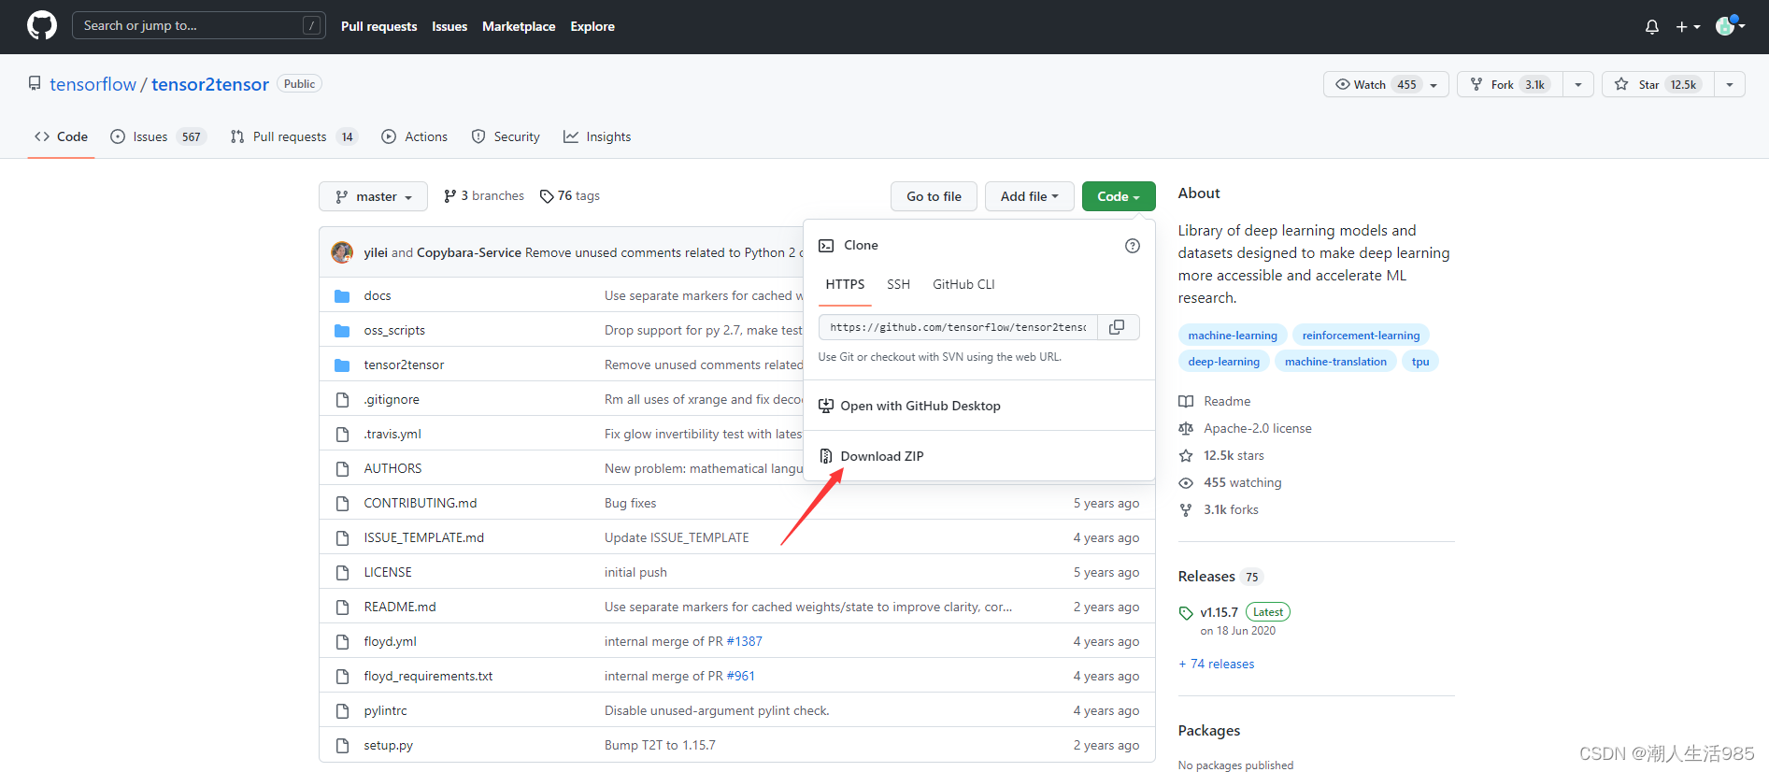Switch to the GitHub CLI clone tab

tap(963, 284)
